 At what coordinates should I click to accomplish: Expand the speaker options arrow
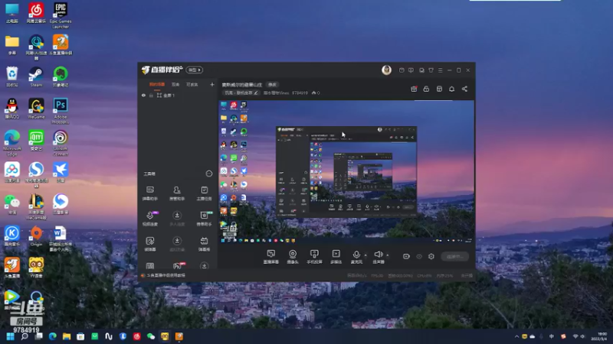(388, 255)
